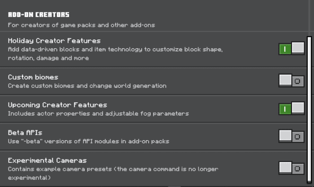Viewport: 314px width, 187px height.
Task: Click the green I indicator on the Upcoming Creator Features switch
Action: (285, 109)
